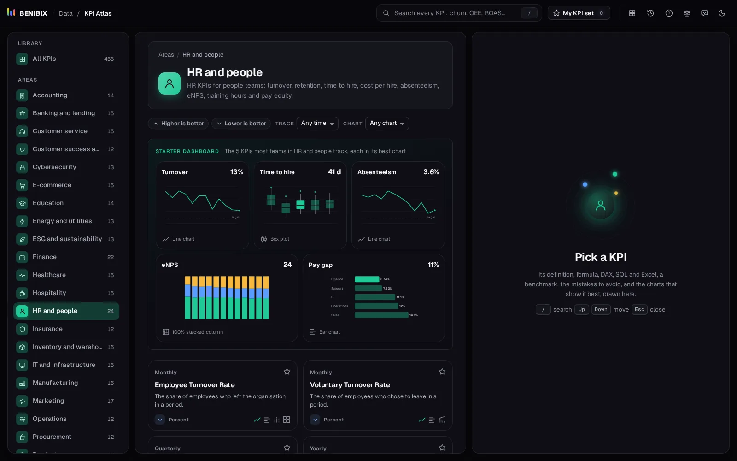Click the Manufacturing factory icon

(22, 383)
